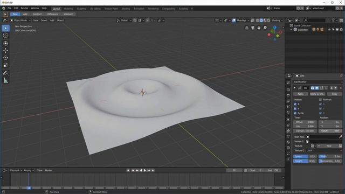The height and width of the screenshot is (194, 345).
Task: Expand the Overlays options arrow
Action: pos(249,20)
